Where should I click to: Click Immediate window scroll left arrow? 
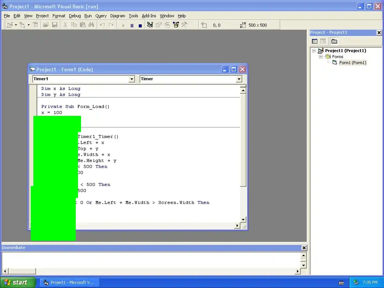tap(5, 271)
